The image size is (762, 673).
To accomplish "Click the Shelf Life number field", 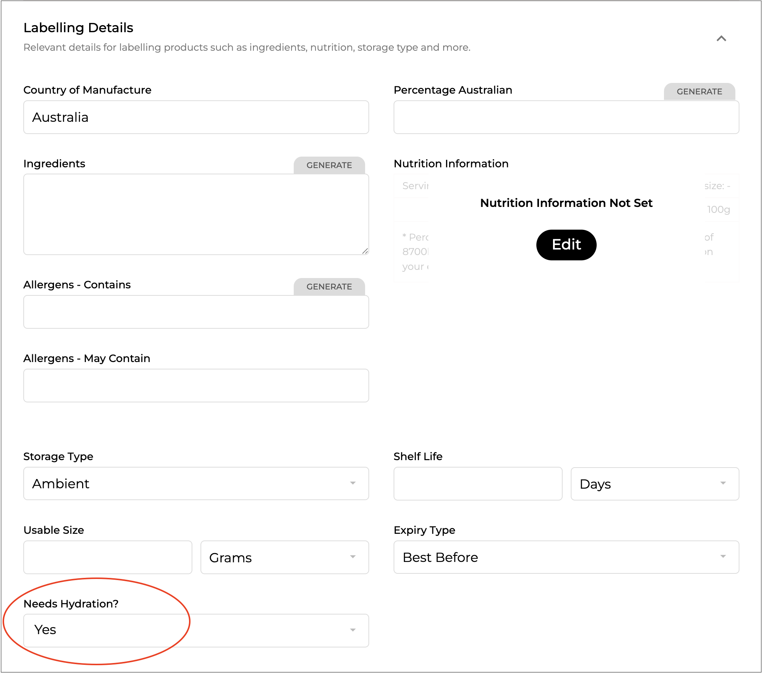I will coord(478,484).
